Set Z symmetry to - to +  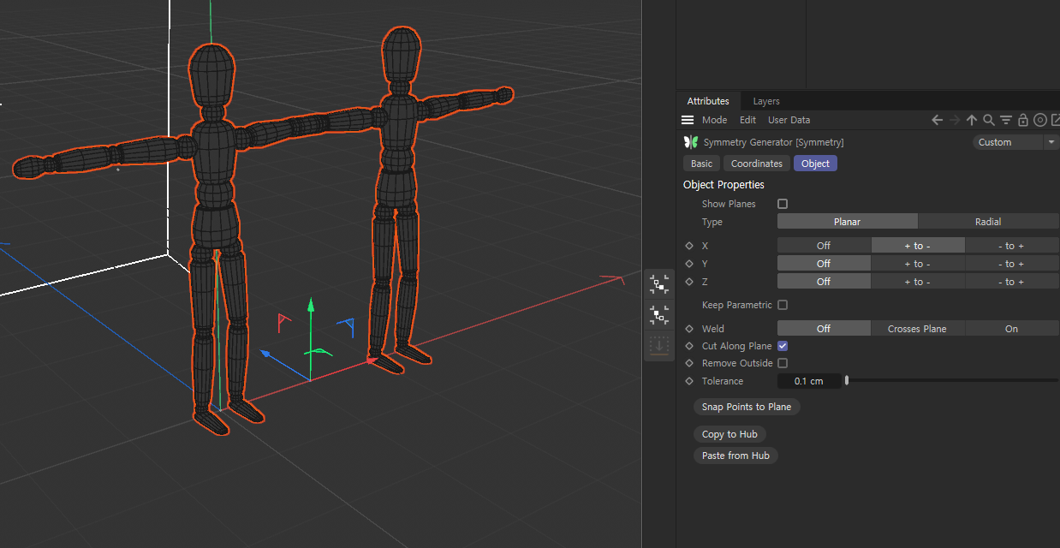1012,282
